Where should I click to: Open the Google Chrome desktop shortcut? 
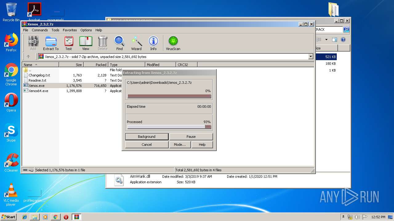11,75
